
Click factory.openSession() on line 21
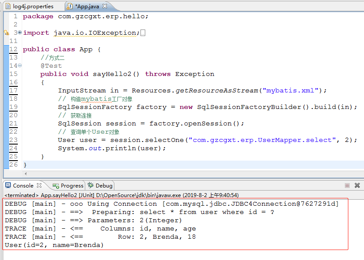(x=197, y=124)
